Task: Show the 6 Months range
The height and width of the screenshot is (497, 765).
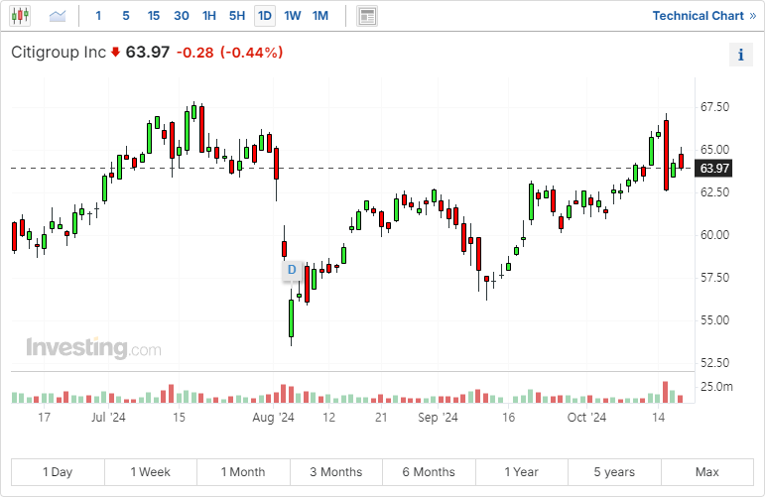Action: 429,472
